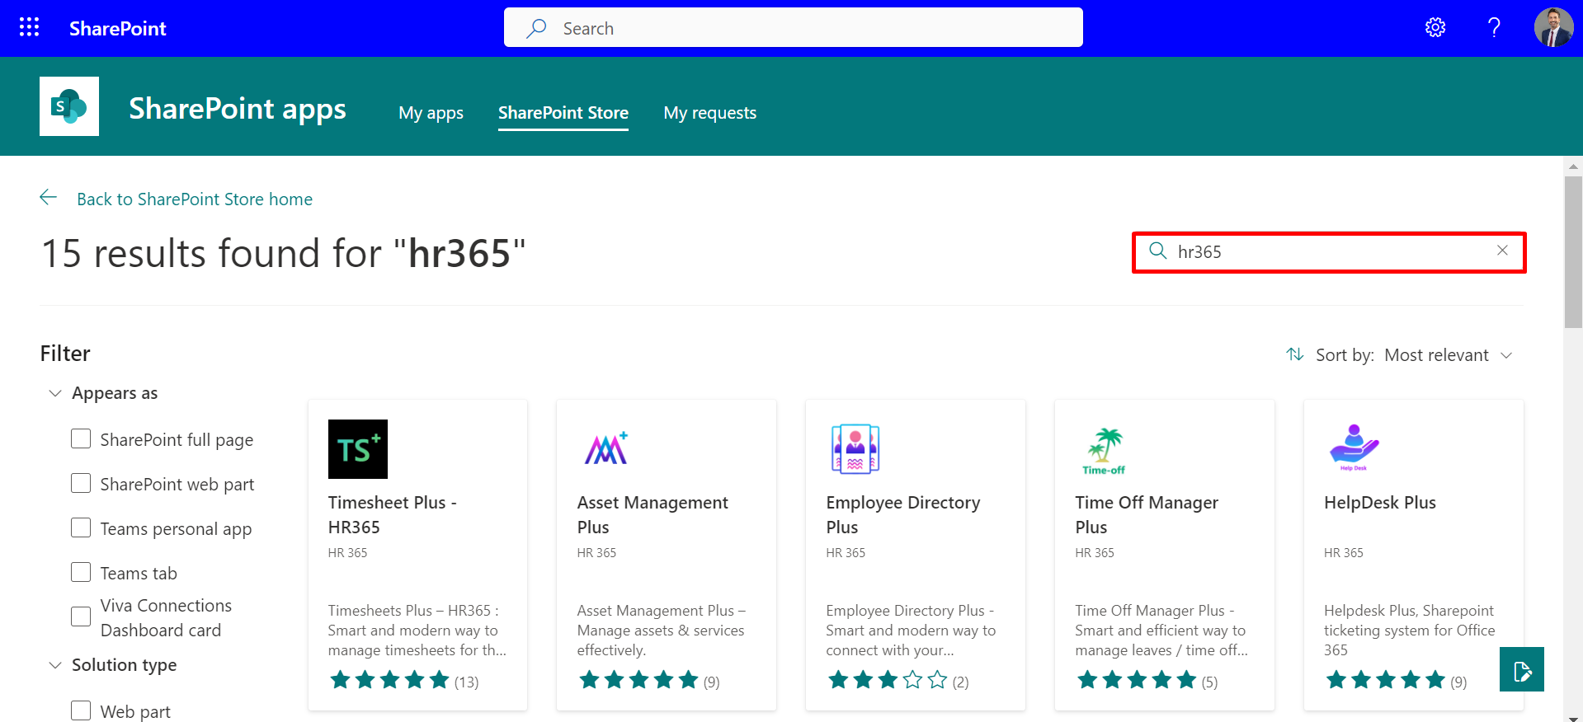The image size is (1583, 722).
Task: Click the SharePoint apps logo icon
Action: pyautogui.click(x=69, y=106)
